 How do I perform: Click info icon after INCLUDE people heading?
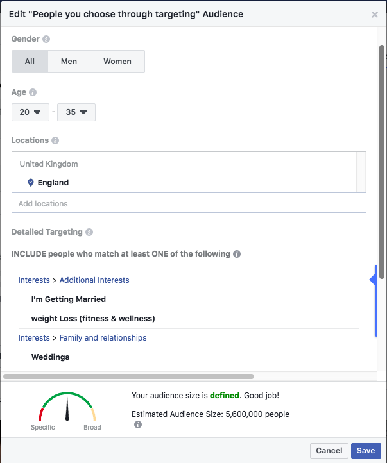[237, 254]
